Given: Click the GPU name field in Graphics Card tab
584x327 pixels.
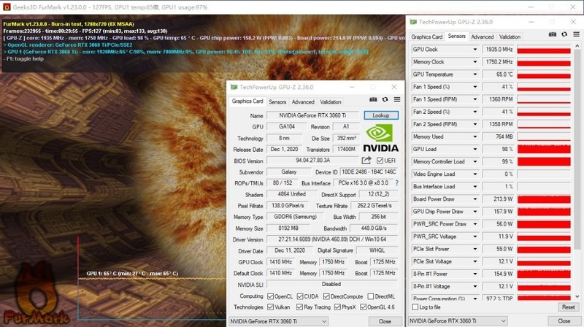Looking at the screenshot, I should coord(313,115).
